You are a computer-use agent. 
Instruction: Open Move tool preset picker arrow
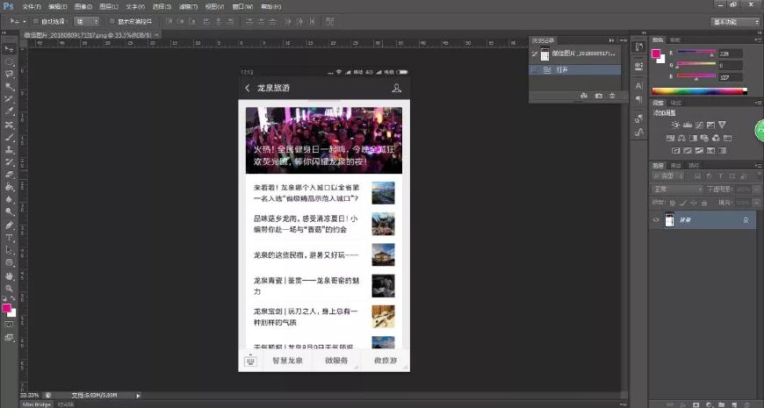[x=24, y=21]
